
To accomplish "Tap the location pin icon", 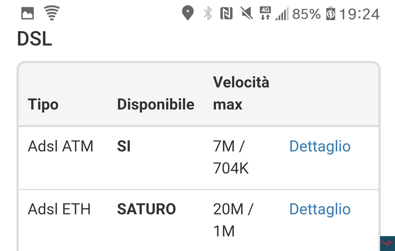I will point(188,13).
